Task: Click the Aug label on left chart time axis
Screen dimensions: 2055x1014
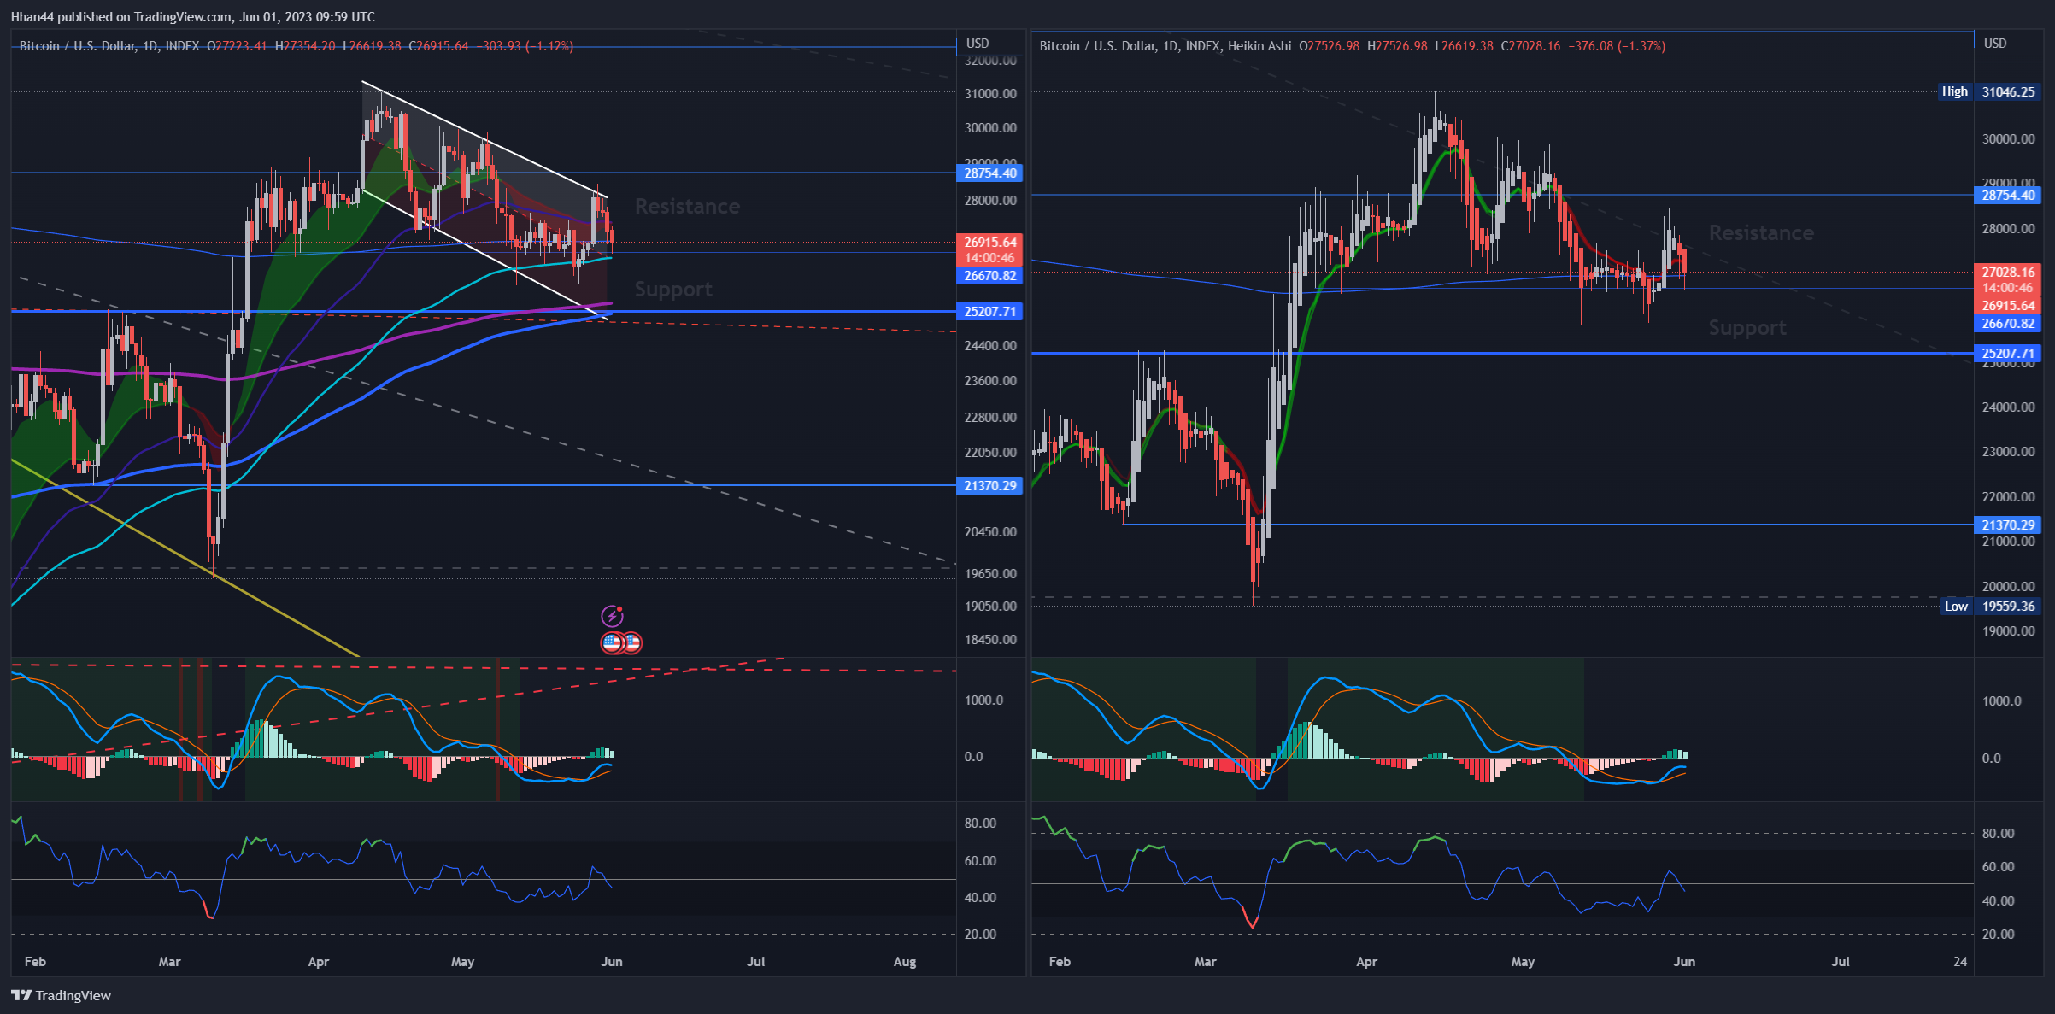Action: click(905, 962)
